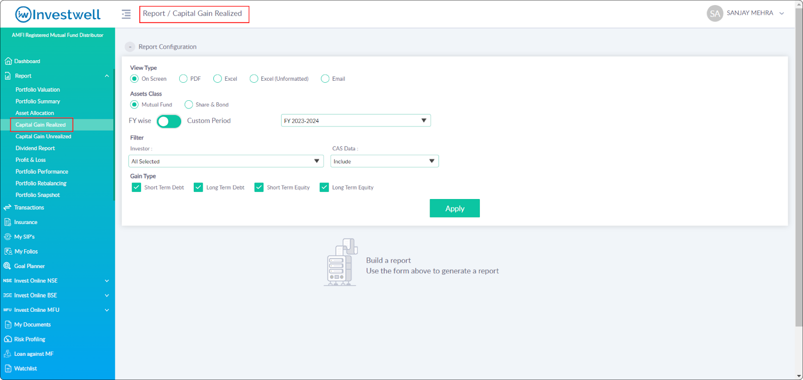Open Portfolio Valuation report

(x=38, y=90)
